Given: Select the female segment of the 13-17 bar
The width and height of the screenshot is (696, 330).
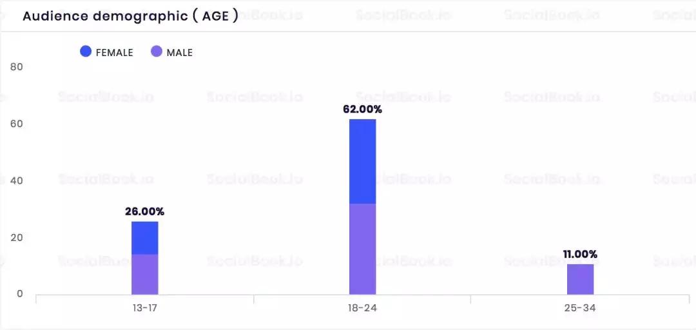Looking at the screenshot, I should click(x=145, y=238).
